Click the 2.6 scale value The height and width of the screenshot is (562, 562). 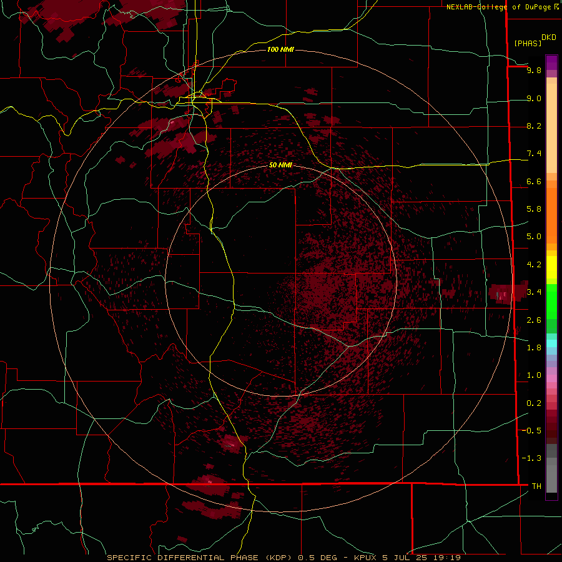(x=534, y=320)
